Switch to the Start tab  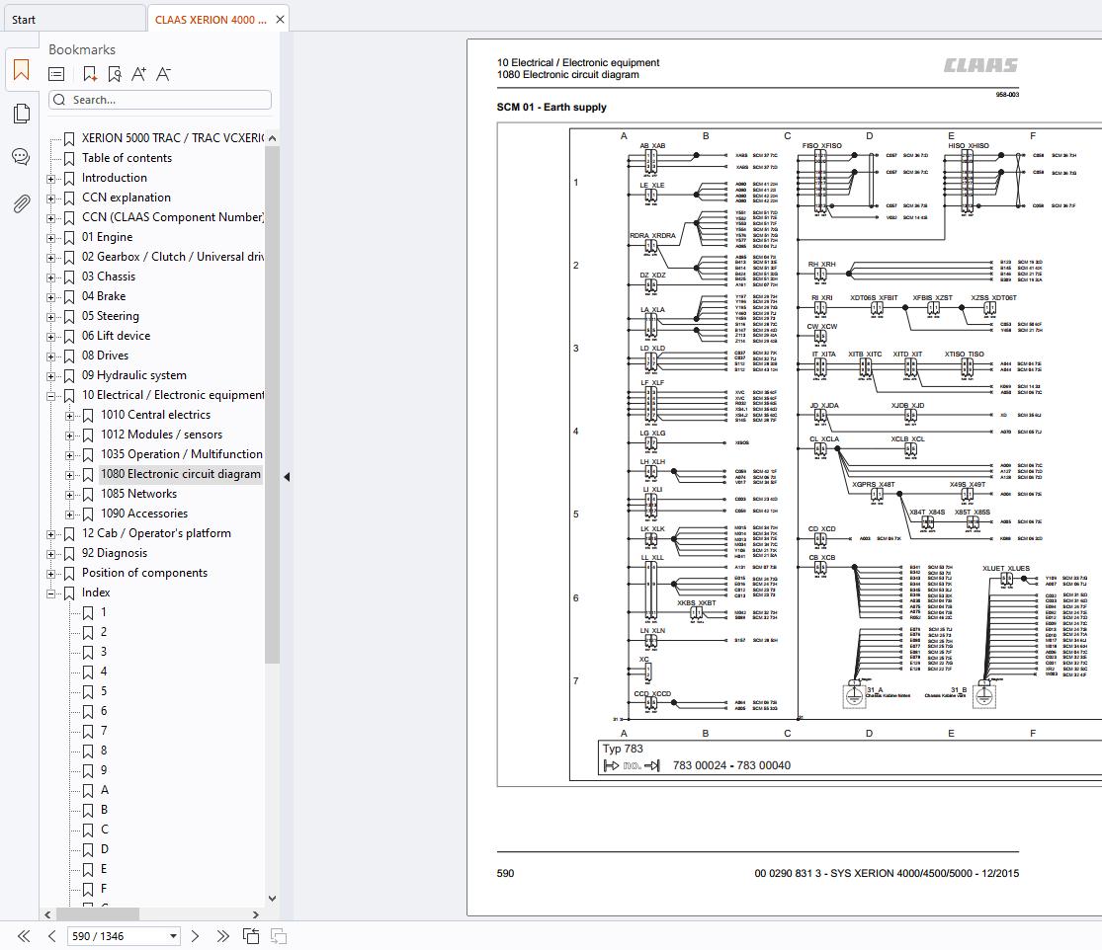[24, 20]
